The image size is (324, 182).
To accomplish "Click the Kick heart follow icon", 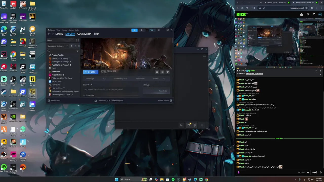I will click(308, 14).
